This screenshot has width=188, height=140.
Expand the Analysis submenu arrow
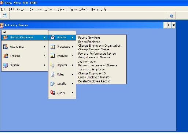coord(73,56)
